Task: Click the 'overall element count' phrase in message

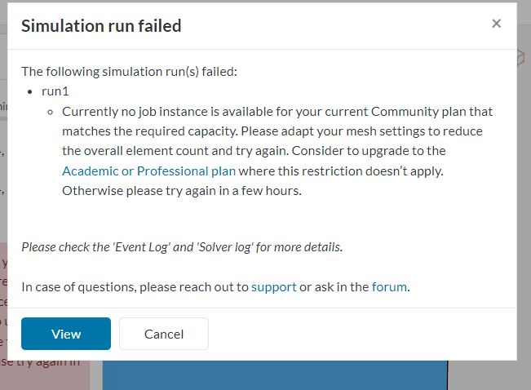Action: click(156, 151)
